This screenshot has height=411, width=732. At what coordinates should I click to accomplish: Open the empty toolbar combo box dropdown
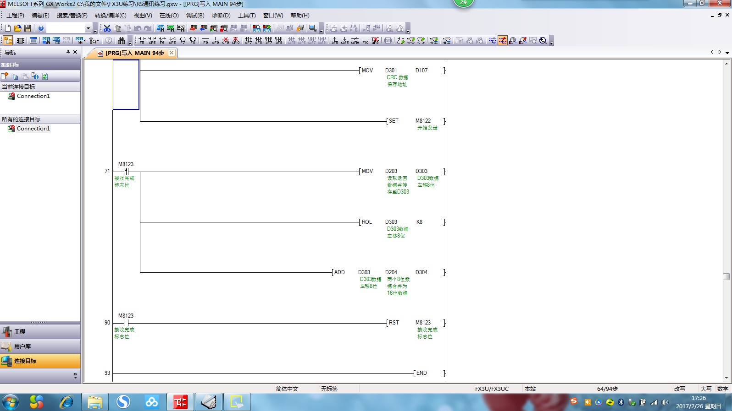[88, 28]
